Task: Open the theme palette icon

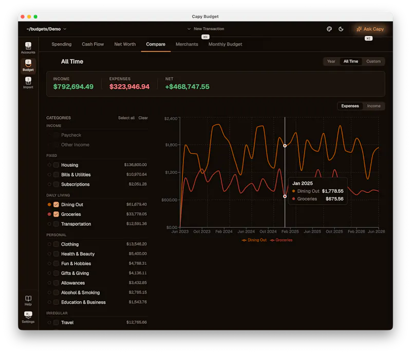Action: (329, 29)
